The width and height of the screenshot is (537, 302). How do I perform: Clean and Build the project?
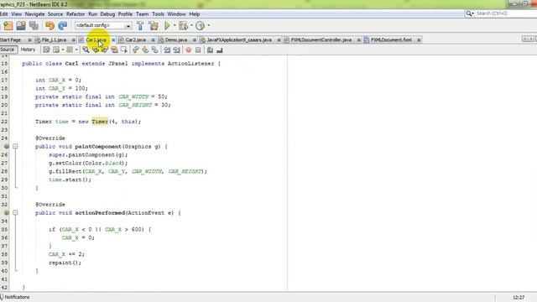(x=154, y=26)
